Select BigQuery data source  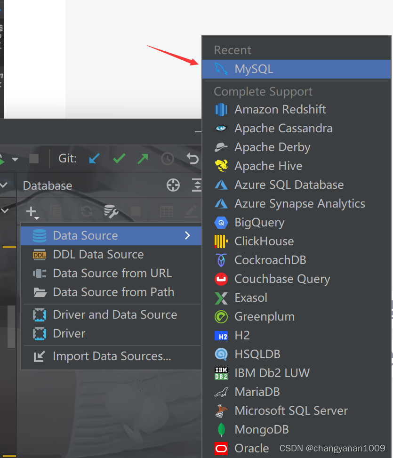[297, 223]
